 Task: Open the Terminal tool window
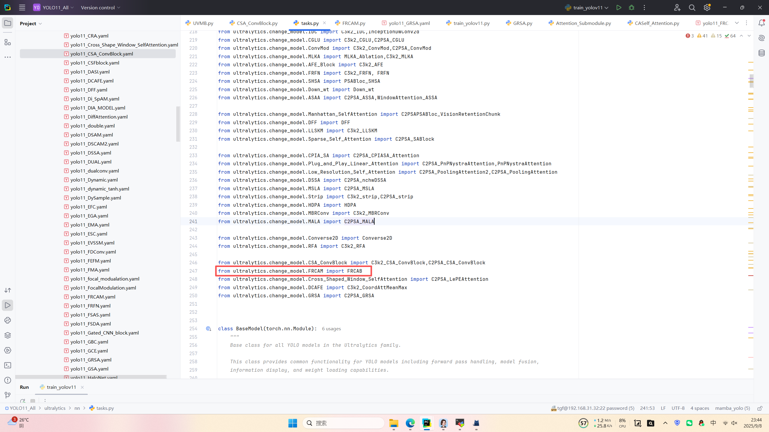point(8,365)
